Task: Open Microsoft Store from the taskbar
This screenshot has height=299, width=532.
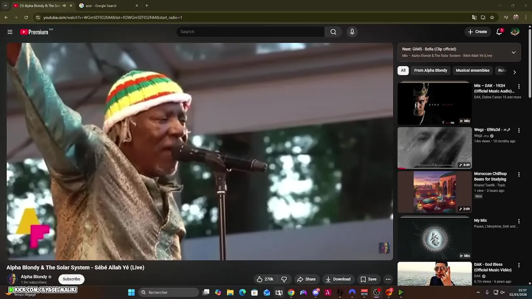Action: (x=254, y=292)
